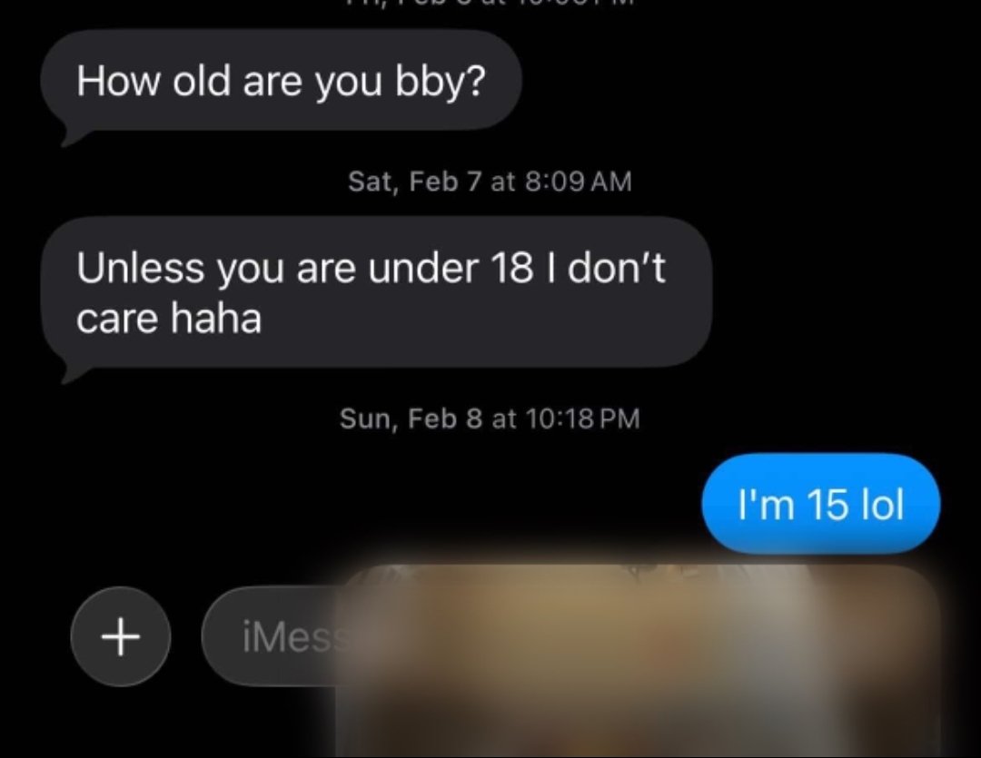Click the plus sign inside the circle
Viewport: 981px width, 758px height.
tap(121, 636)
